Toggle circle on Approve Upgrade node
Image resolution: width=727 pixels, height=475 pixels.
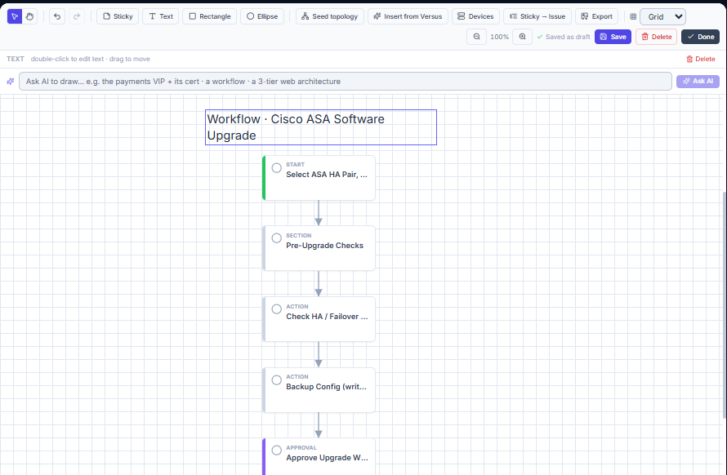point(276,451)
